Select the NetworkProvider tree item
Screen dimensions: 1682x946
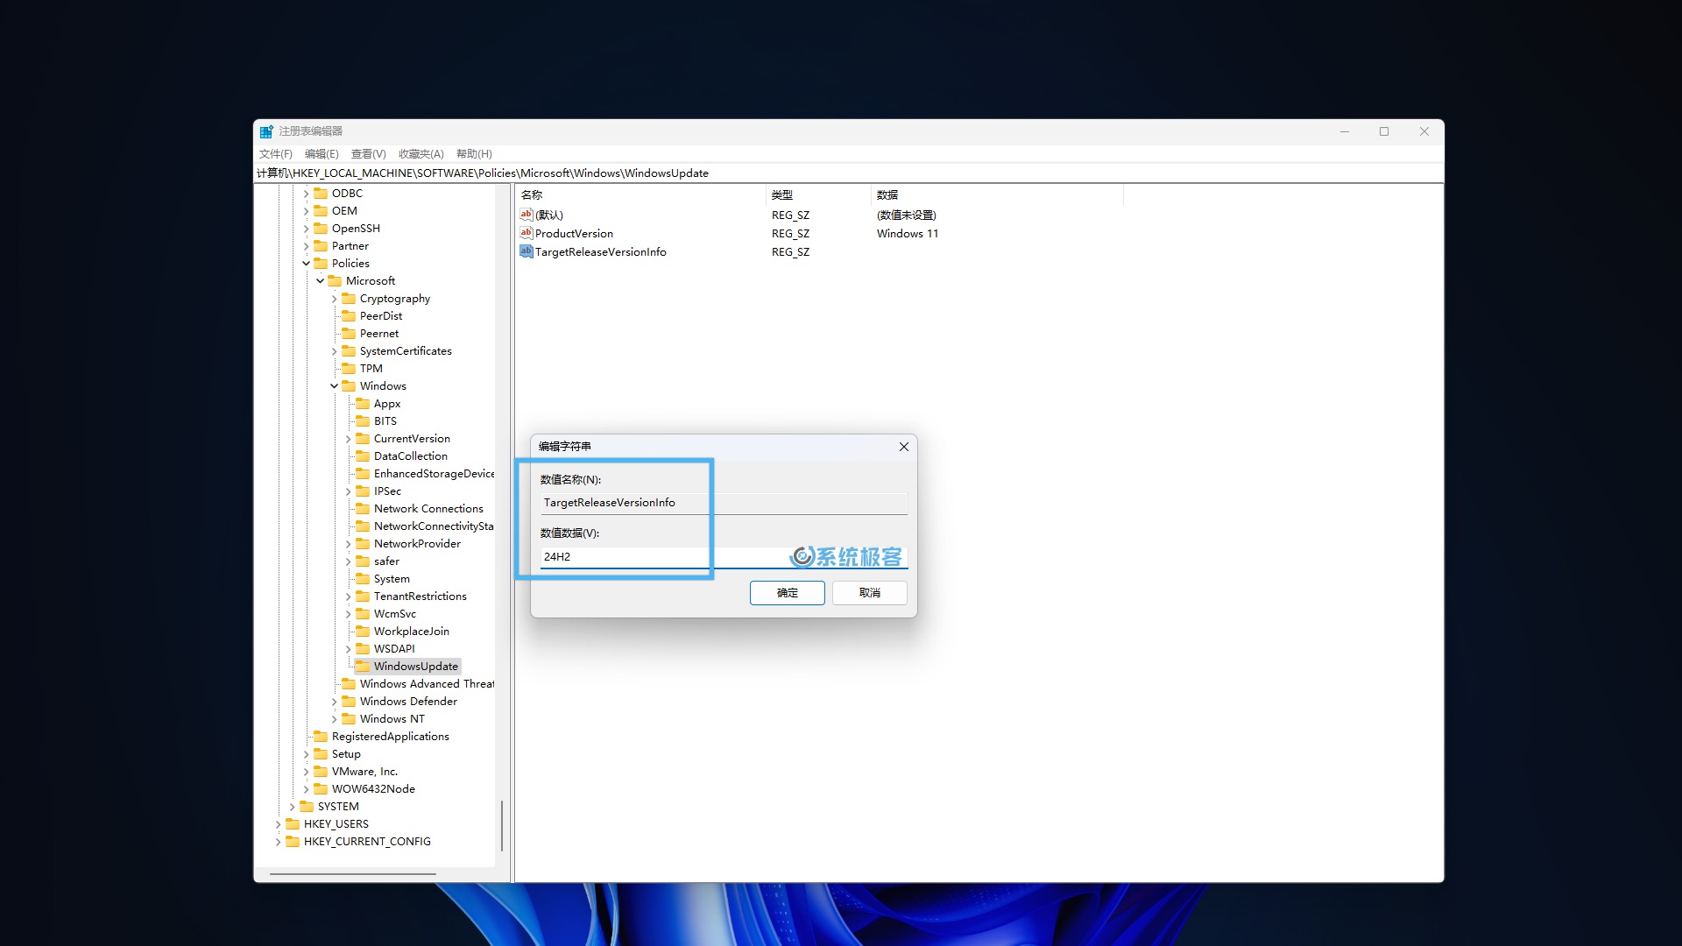pos(417,544)
